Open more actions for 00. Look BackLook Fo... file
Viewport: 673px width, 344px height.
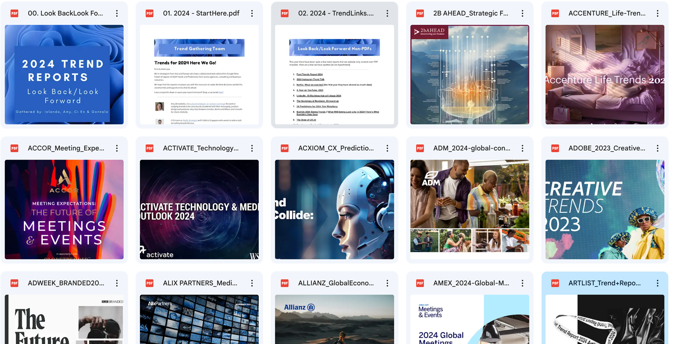coord(117,13)
